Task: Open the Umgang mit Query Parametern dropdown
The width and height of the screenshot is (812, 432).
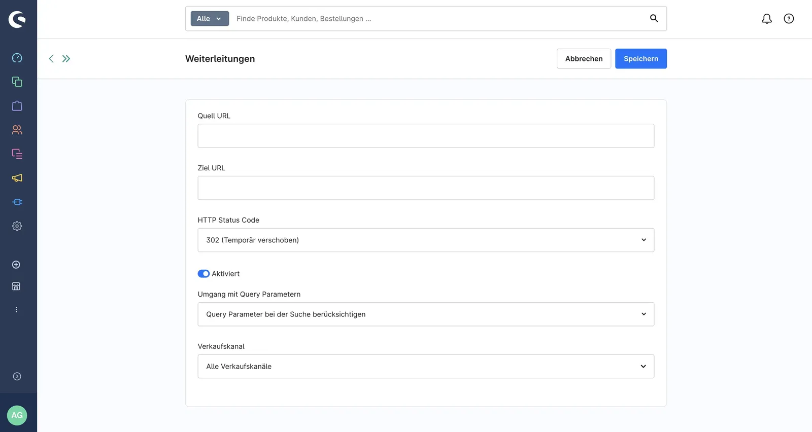Action: pyautogui.click(x=426, y=314)
